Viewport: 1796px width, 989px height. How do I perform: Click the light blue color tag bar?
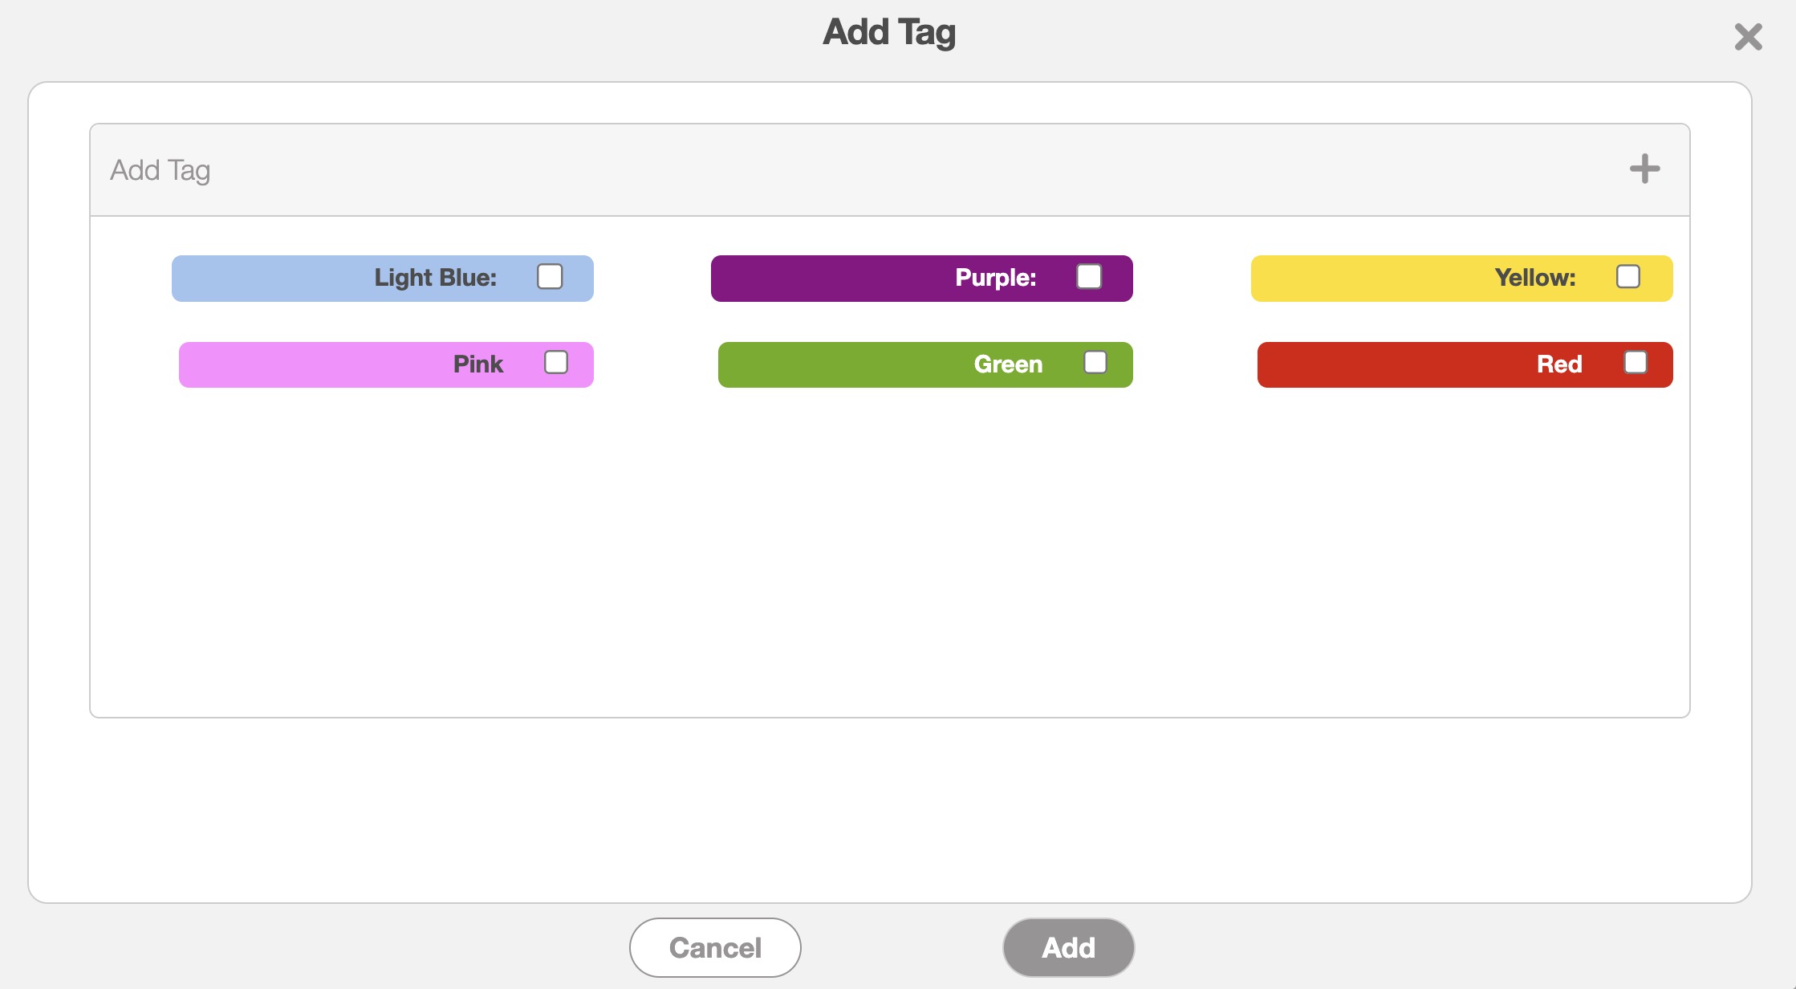coord(273,279)
